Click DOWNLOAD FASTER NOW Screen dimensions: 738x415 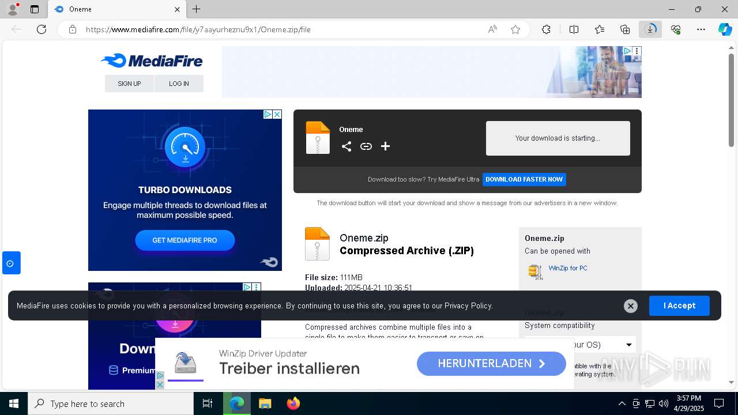click(524, 179)
